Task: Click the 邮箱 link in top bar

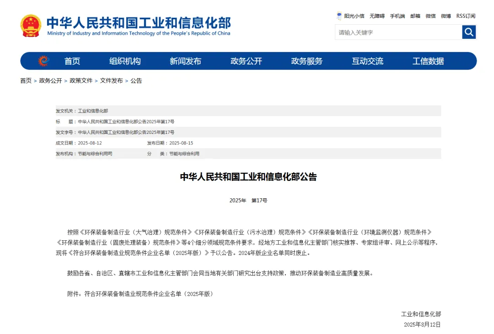Action: click(415, 16)
